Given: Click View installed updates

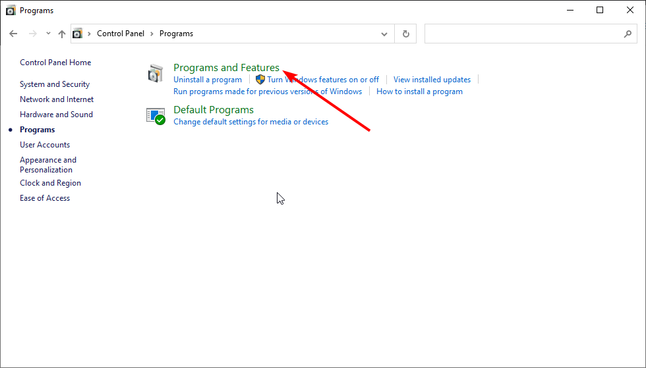Looking at the screenshot, I should coord(432,80).
